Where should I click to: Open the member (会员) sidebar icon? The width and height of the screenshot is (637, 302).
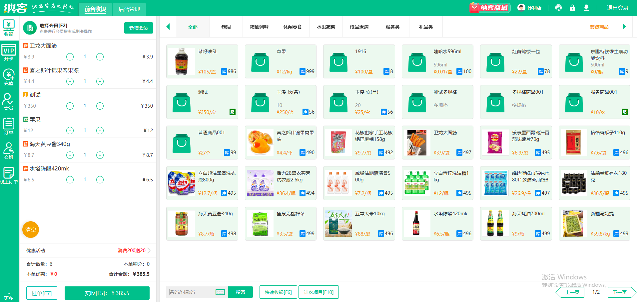pos(9,102)
